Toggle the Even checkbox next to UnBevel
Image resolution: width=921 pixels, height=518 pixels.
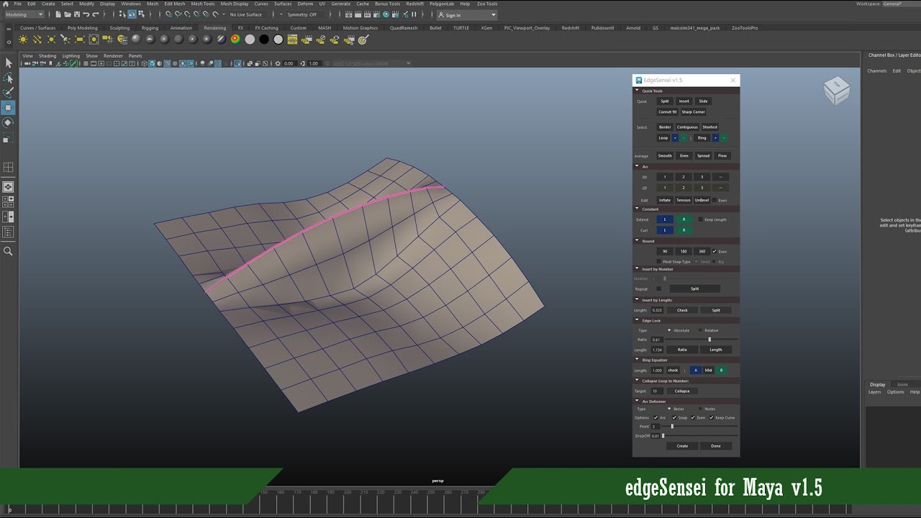point(714,200)
